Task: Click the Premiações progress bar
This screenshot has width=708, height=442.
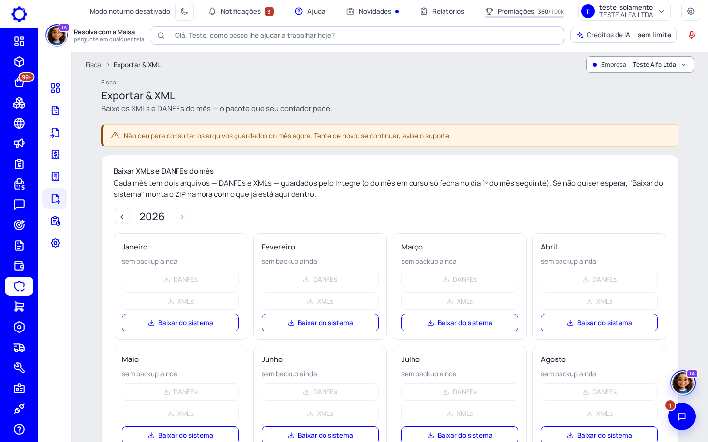Action: tap(524, 17)
